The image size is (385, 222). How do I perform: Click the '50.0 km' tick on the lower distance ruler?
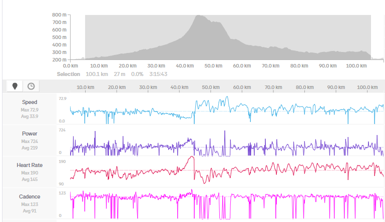click(x=211, y=87)
